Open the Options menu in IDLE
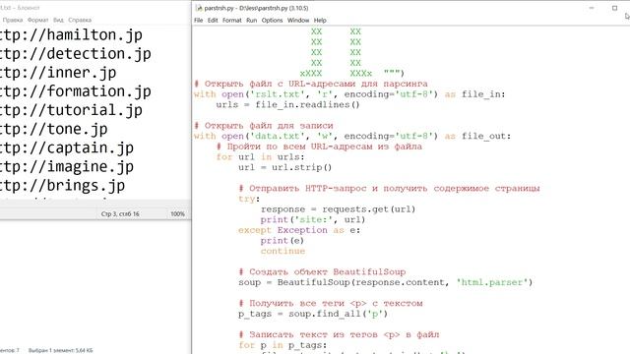This screenshot has height=354, width=630. tap(272, 20)
